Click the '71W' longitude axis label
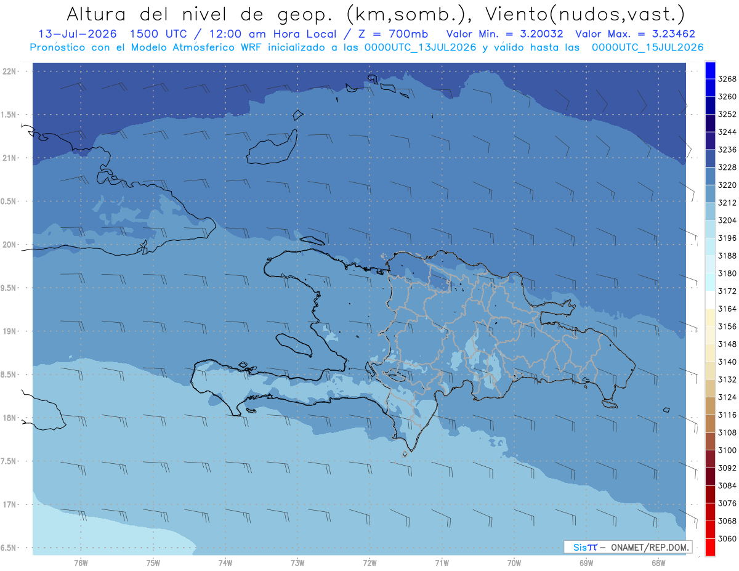Viewport: 739px width, 571px height. [x=442, y=563]
